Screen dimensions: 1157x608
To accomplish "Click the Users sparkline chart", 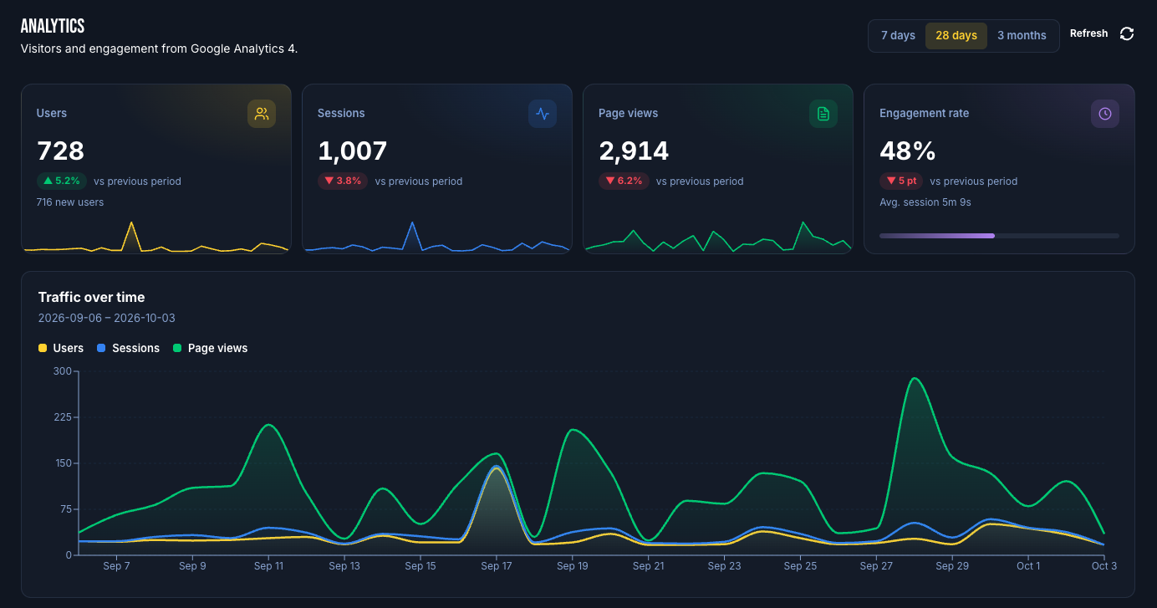I will [156, 237].
